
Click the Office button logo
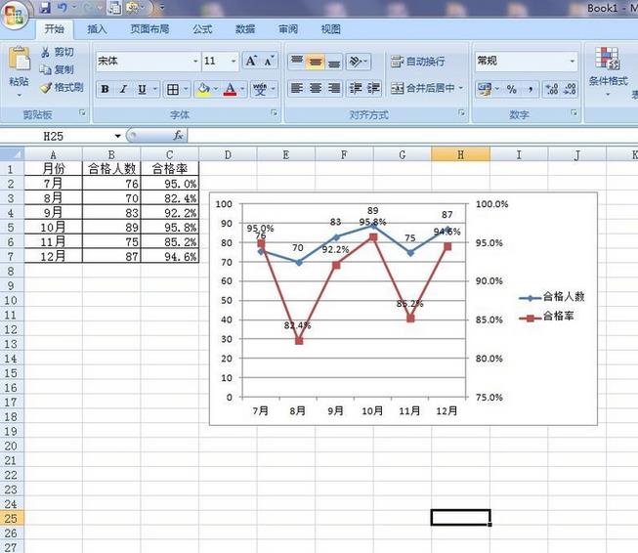click(15, 15)
